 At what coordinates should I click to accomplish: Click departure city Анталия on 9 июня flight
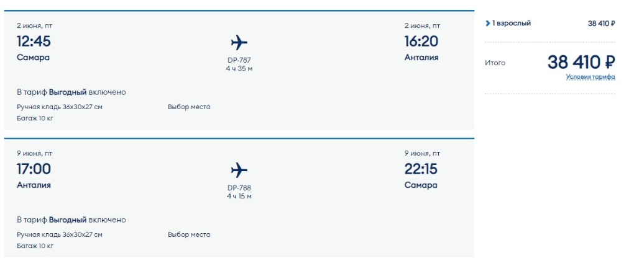tap(34, 185)
